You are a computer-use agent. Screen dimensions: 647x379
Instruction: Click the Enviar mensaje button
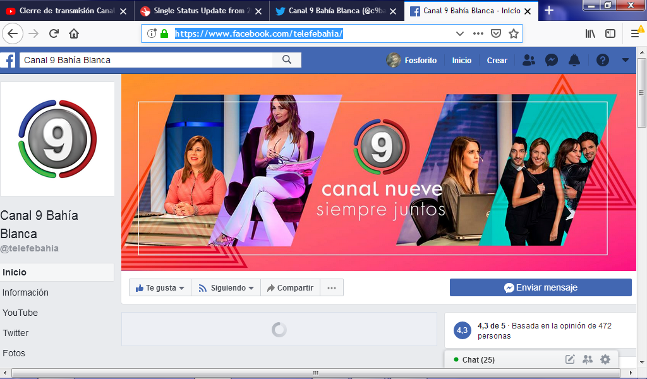coord(541,287)
